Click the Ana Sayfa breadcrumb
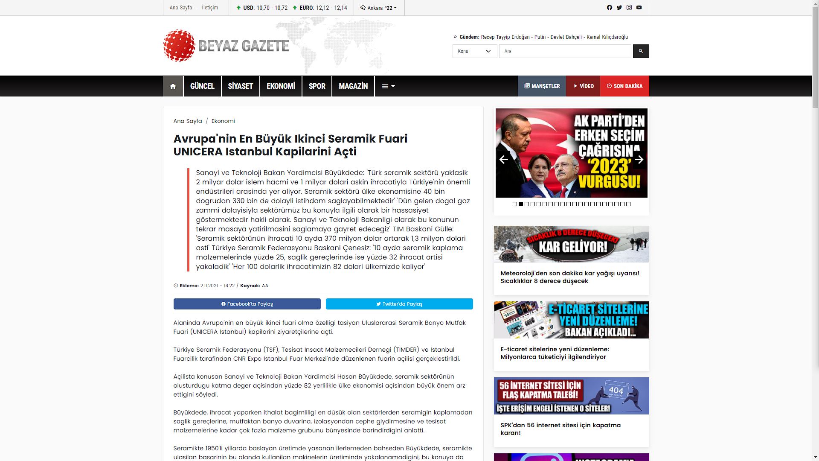The image size is (819, 461). click(x=188, y=121)
